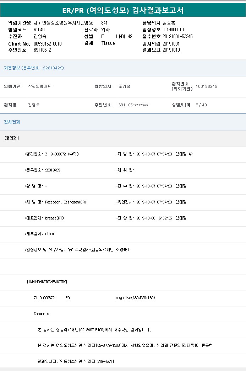Viewport: 246px width, 371px height.
Task: Click the 결과보고 date '20191010'
Action: point(171,50)
